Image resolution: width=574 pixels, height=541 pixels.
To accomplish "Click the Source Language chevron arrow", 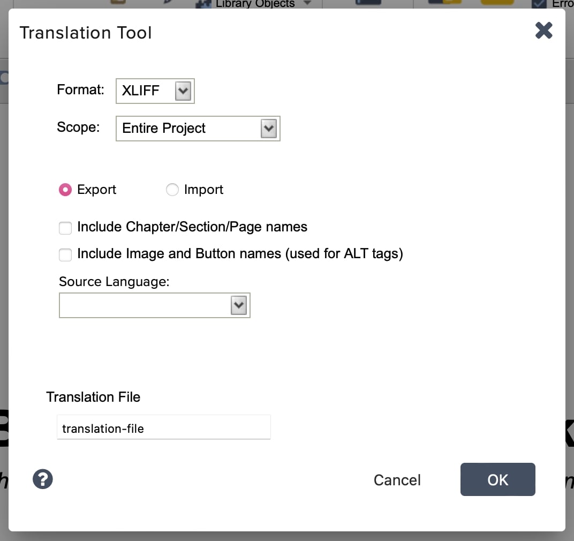I will pyautogui.click(x=238, y=305).
